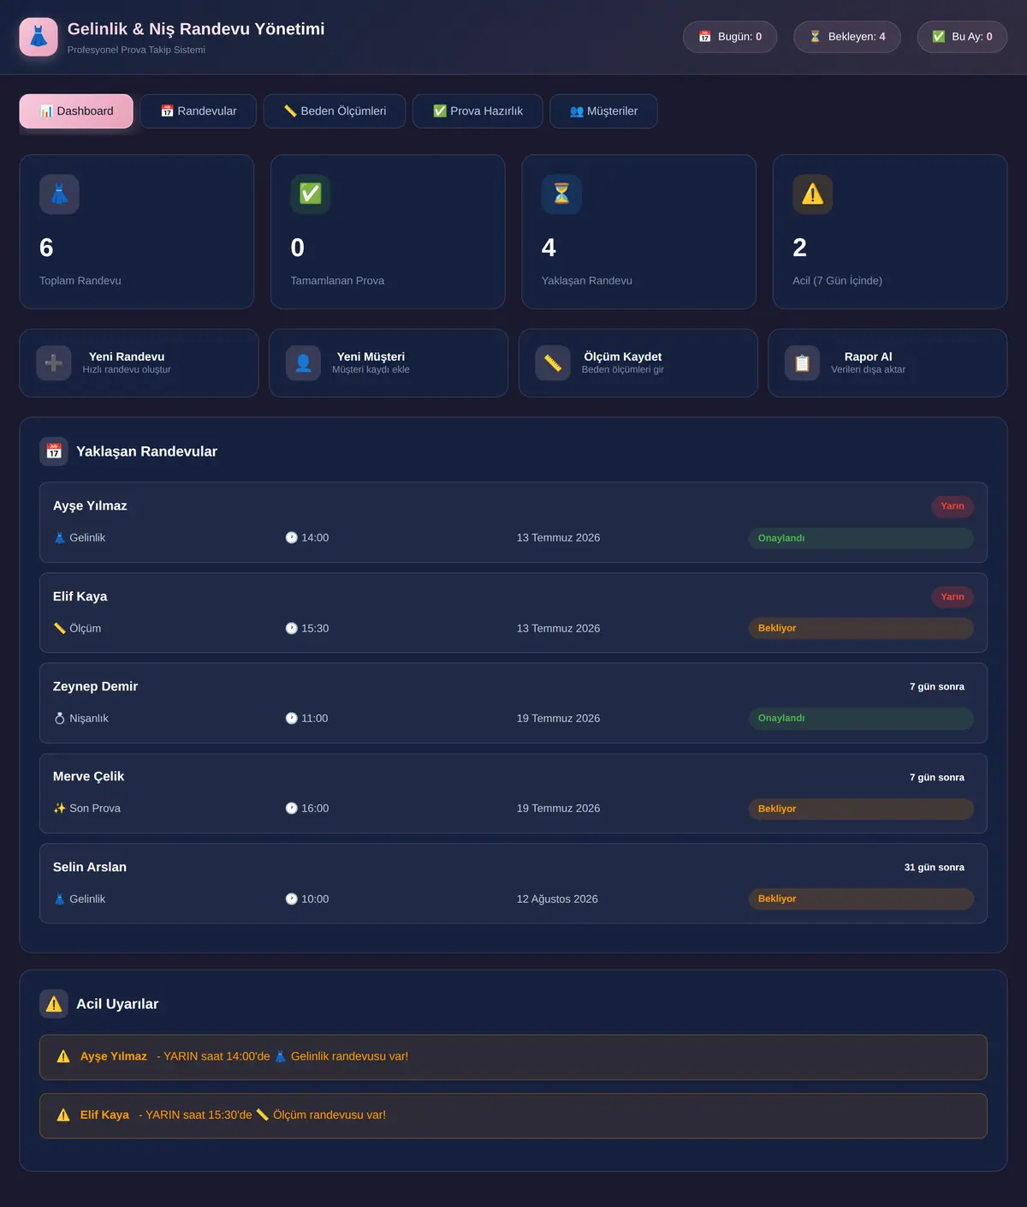This screenshot has width=1027, height=1207.
Task: Click the ring icon next to Nişanlık
Action: click(x=60, y=718)
